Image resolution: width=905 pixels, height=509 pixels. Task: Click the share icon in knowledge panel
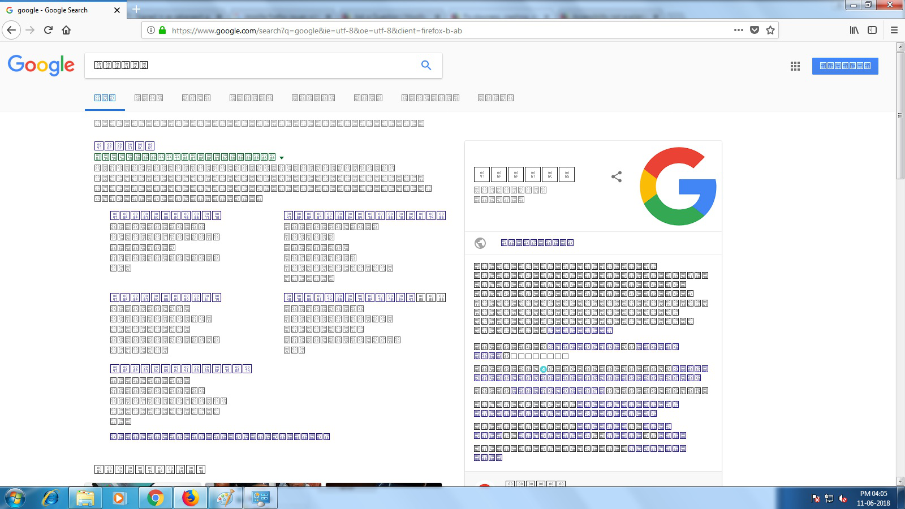click(x=617, y=176)
